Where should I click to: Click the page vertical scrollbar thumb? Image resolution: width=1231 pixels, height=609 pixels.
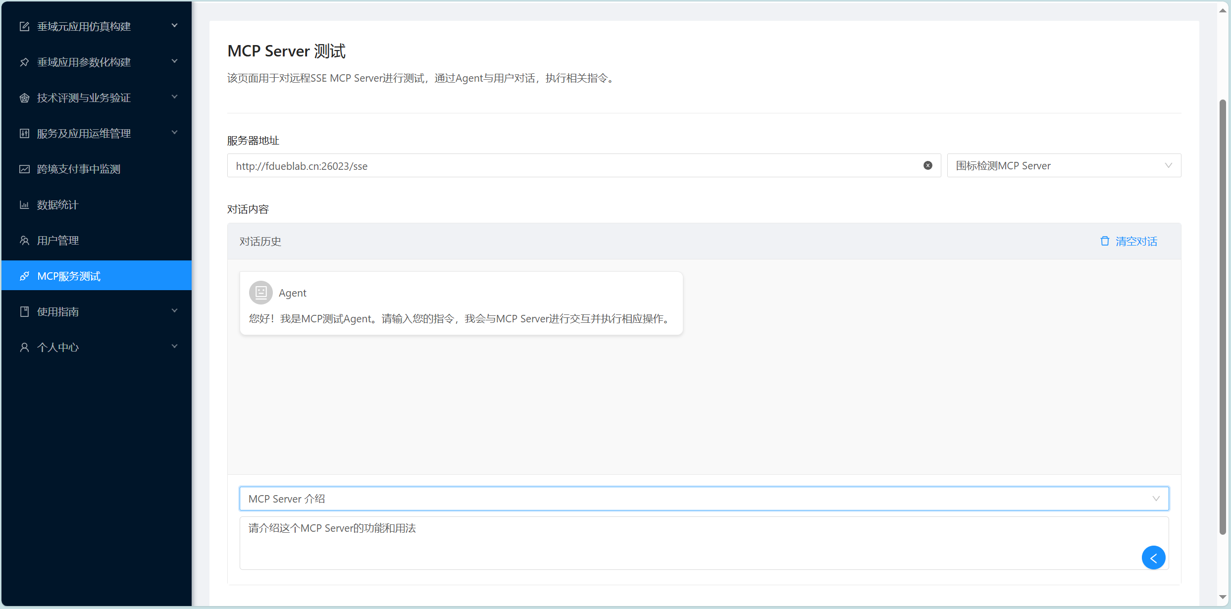click(x=1223, y=317)
